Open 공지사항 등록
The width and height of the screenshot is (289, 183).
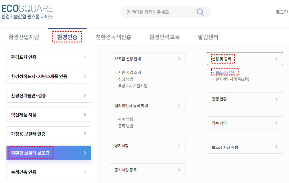[x=148, y=170]
